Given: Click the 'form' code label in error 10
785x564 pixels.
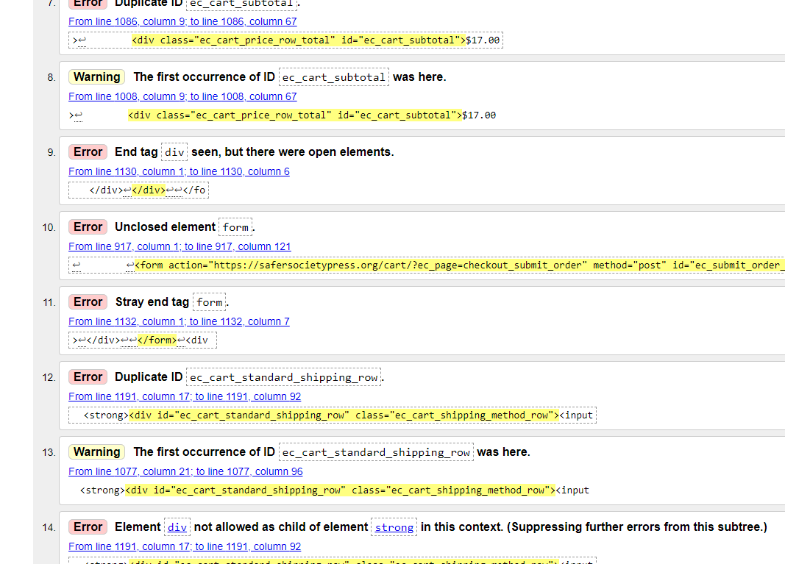Looking at the screenshot, I should click(x=235, y=227).
